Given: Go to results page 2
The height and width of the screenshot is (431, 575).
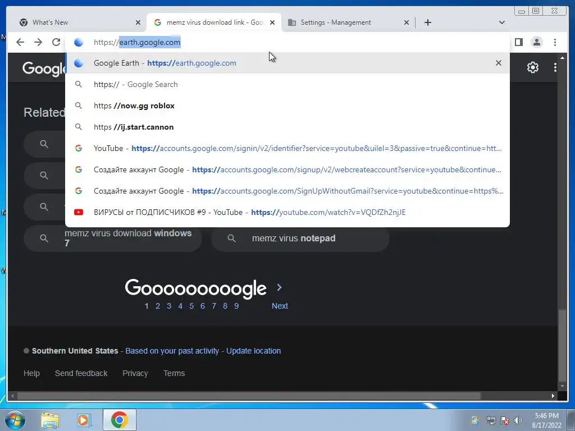Looking at the screenshot, I should [x=158, y=306].
